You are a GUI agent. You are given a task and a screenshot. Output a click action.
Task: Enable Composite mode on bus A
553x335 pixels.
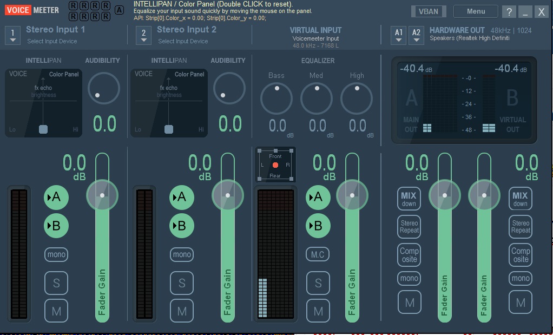coord(409,254)
